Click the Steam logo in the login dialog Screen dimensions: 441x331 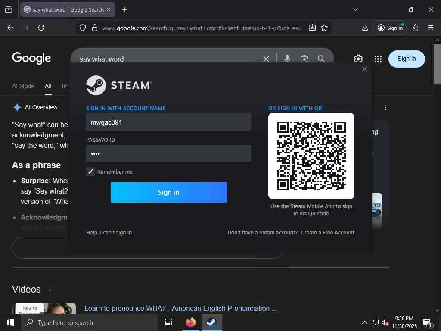[119, 85]
